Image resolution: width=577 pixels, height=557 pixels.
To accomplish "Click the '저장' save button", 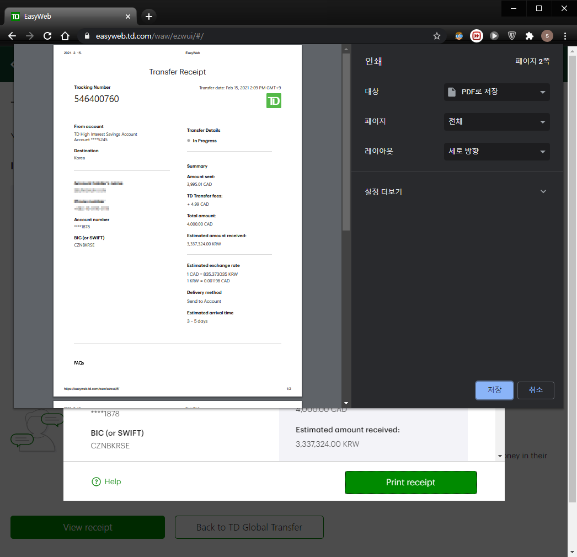I will point(494,390).
